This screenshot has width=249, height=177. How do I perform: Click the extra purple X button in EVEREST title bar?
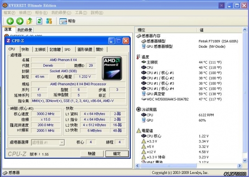tap(221, 5)
